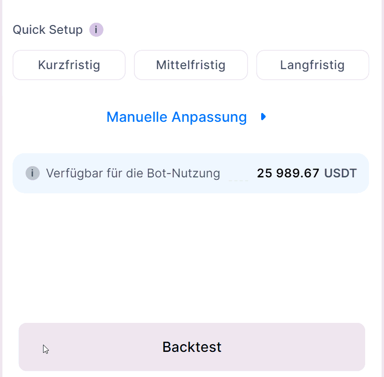Screen dimensions: 384x377
Task: Click the Verfügbar für die Bot-Nutzung label
Action: (133, 173)
